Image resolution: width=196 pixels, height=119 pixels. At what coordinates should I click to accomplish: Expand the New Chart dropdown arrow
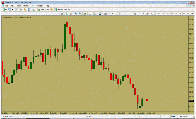click(7, 10)
